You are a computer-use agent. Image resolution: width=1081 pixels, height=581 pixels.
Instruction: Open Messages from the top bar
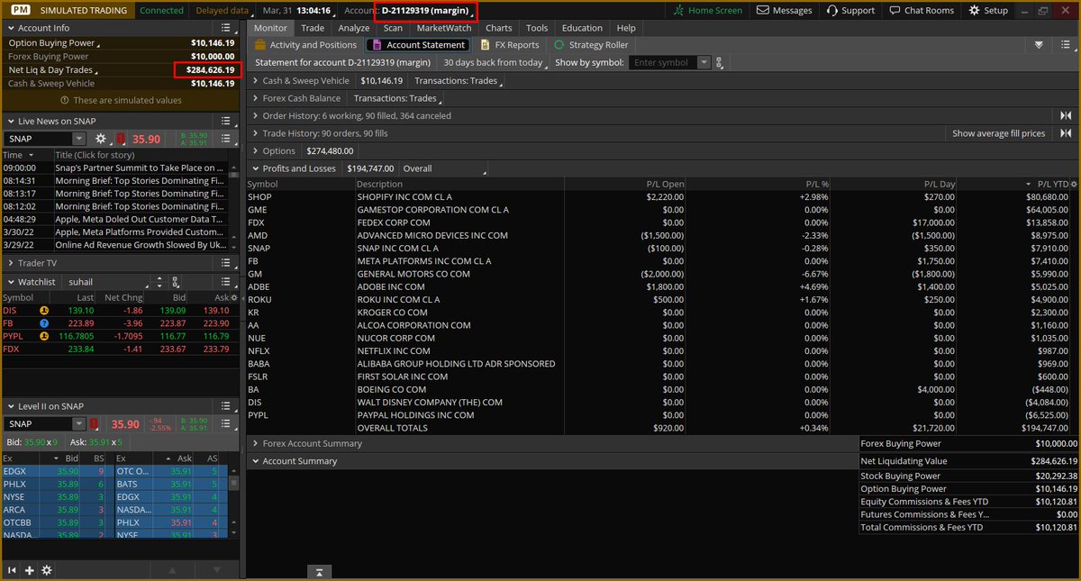(x=784, y=10)
